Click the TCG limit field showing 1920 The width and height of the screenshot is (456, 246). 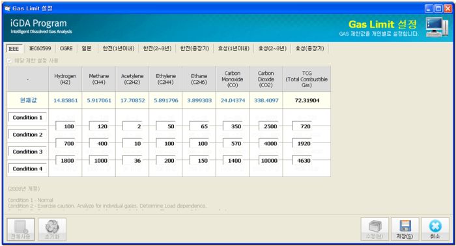pyautogui.click(x=302, y=143)
